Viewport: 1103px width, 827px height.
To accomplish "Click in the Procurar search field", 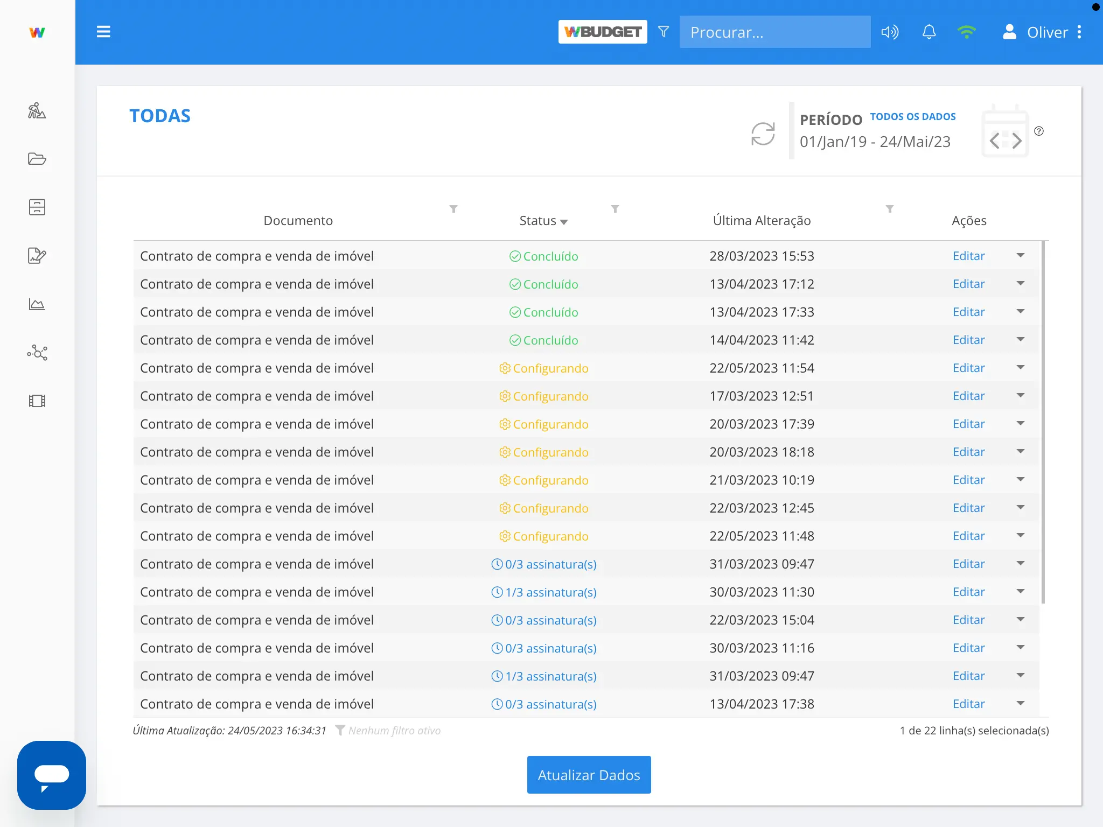I will (775, 32).
